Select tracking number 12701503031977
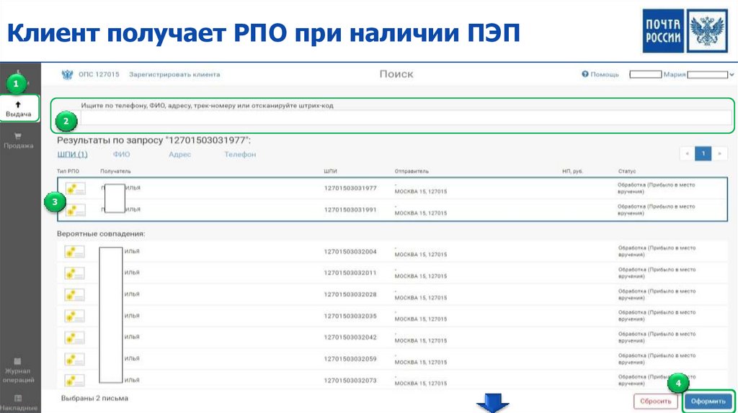Viewport: 738px width, 413px height. pos(350,188)
